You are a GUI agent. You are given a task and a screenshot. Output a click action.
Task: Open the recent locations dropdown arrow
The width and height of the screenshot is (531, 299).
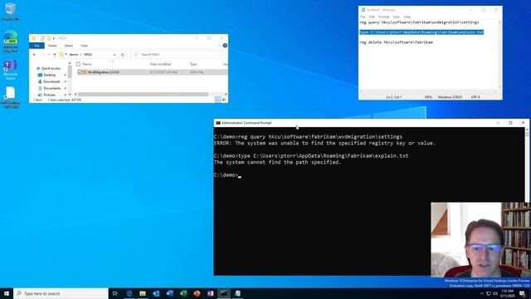point(49,55)
